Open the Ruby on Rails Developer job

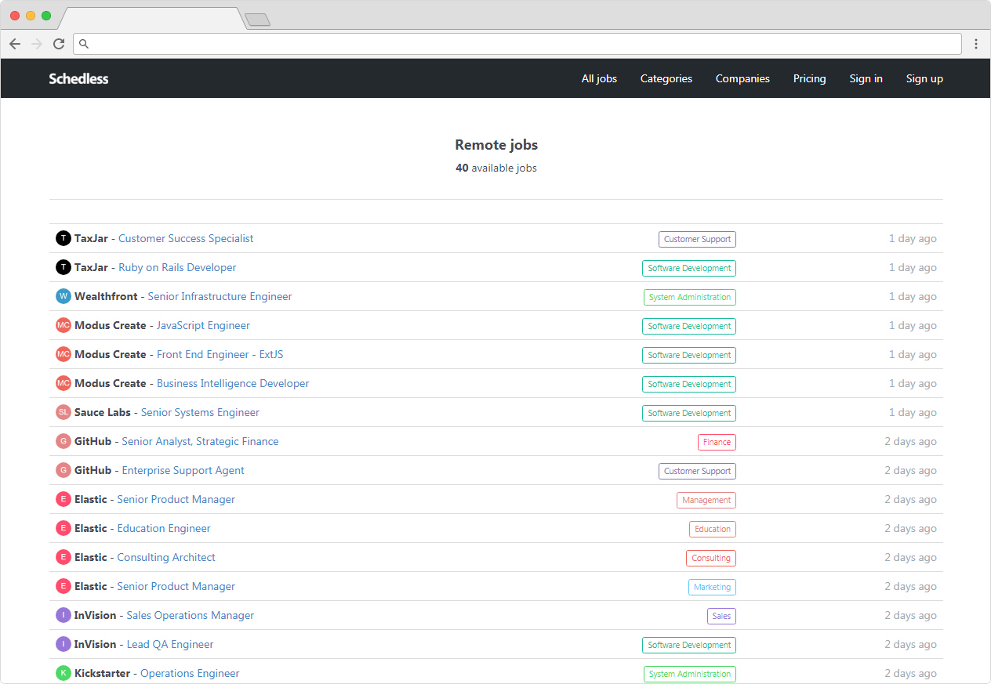(x=177, y=267)
